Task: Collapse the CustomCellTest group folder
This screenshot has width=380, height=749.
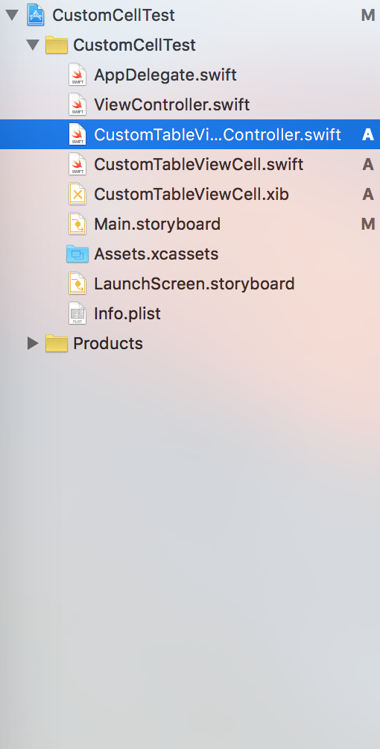Action: point(33,45)
